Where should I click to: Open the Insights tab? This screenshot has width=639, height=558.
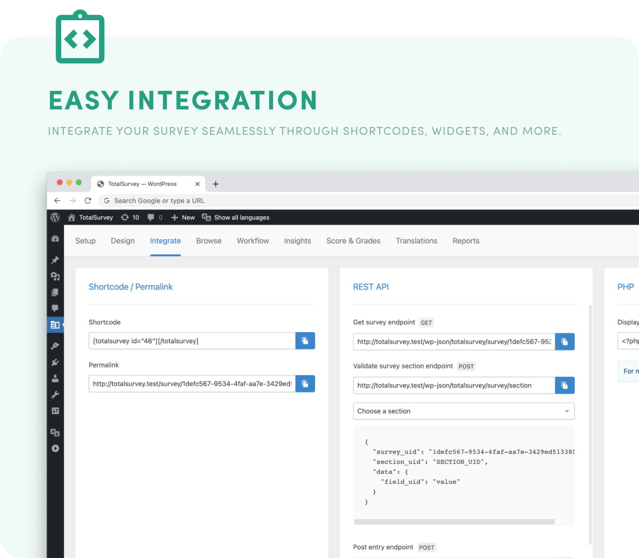pos(298,241)
